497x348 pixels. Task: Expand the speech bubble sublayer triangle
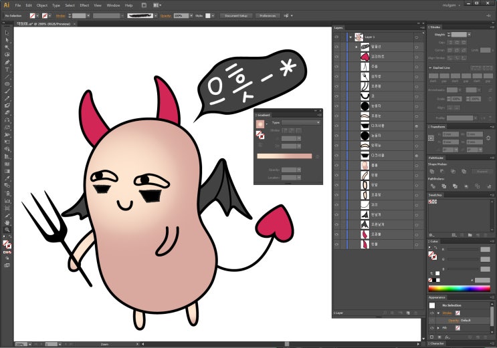pyautogui.click(x=357, y=47)
